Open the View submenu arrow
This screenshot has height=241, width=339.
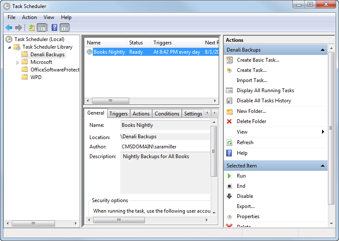coord(323,131)
